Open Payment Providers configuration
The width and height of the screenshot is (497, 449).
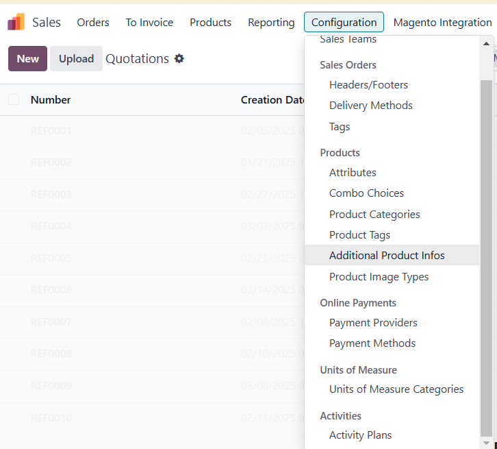pos(373,323)
